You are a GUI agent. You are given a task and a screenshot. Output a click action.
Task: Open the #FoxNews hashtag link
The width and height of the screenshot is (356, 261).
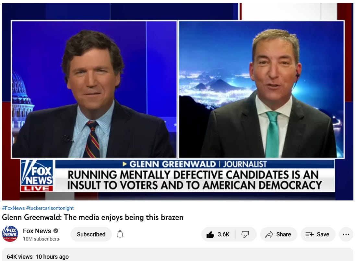point(13,208)
